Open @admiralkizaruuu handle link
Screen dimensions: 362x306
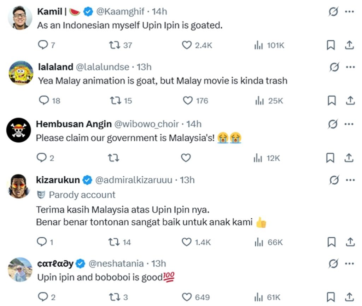[x=134, y=180]
